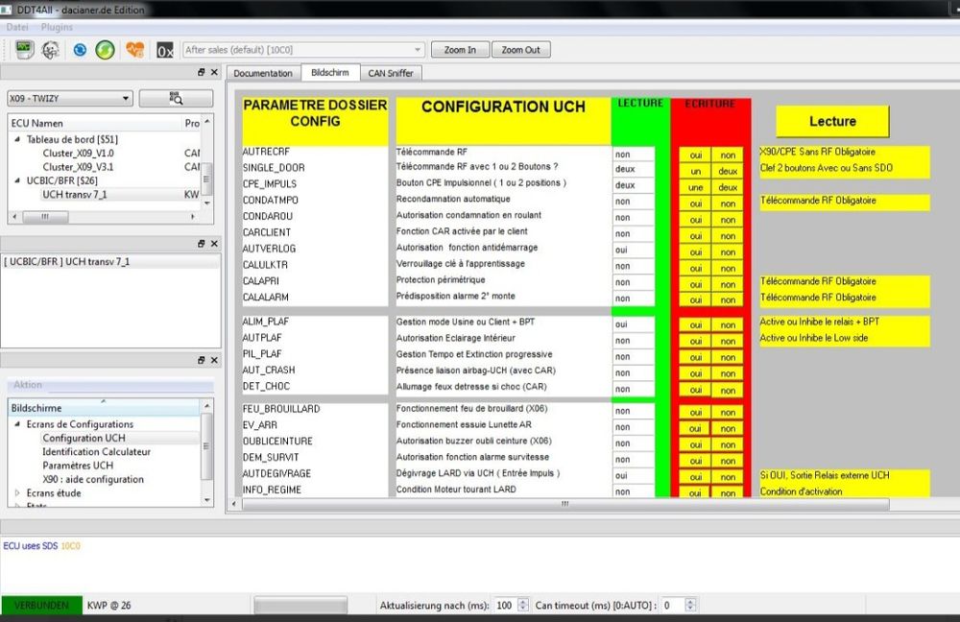Close the Aktion panel
Image resolution: width=960 pixels, height=622 pixels.
[214, 360]
